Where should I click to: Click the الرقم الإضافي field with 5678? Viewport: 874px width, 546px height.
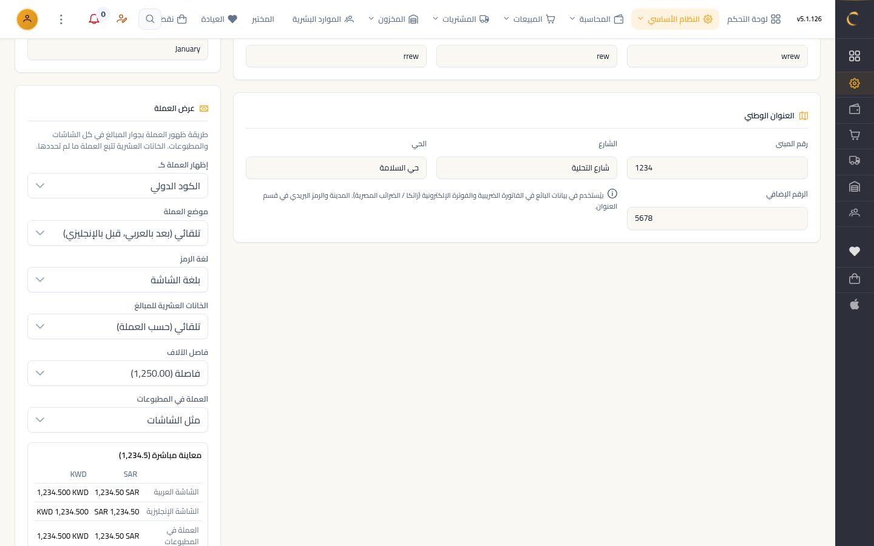[717, 218]
